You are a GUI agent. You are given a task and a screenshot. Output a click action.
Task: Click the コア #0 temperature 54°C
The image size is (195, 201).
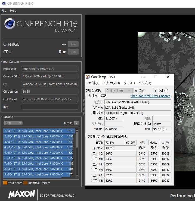pyautogui.click(x=120, y=153)
